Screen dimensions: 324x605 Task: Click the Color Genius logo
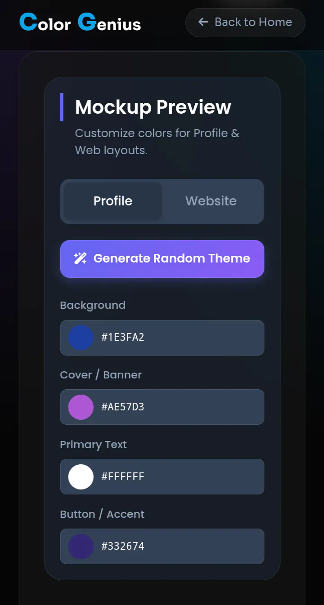click(80, 22)
